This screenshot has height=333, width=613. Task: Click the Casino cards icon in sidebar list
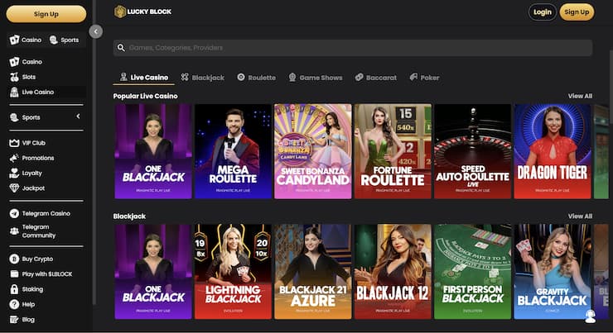[x=14, y=62]
